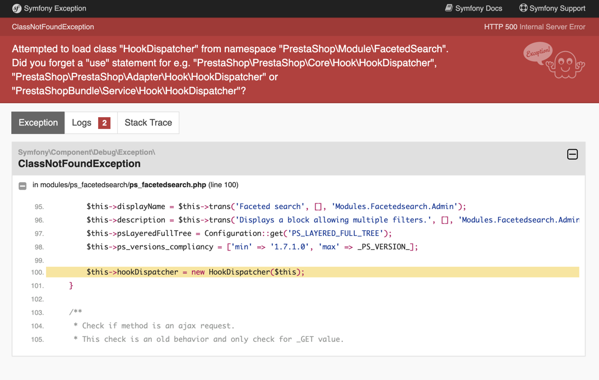Image resolution: width=599 pixels, height=380 pixels.
Task: Switch to the Logs tab
Action: pyautogui.click(x=91, y=123)
